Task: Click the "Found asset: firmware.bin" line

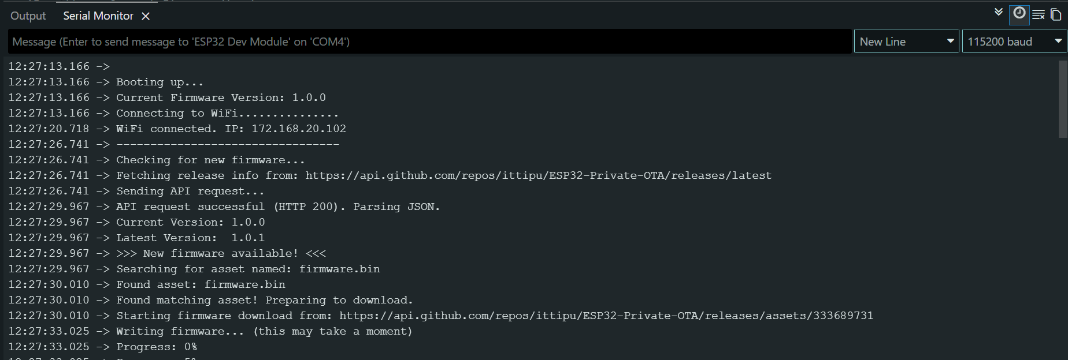Action: (201, 284)
